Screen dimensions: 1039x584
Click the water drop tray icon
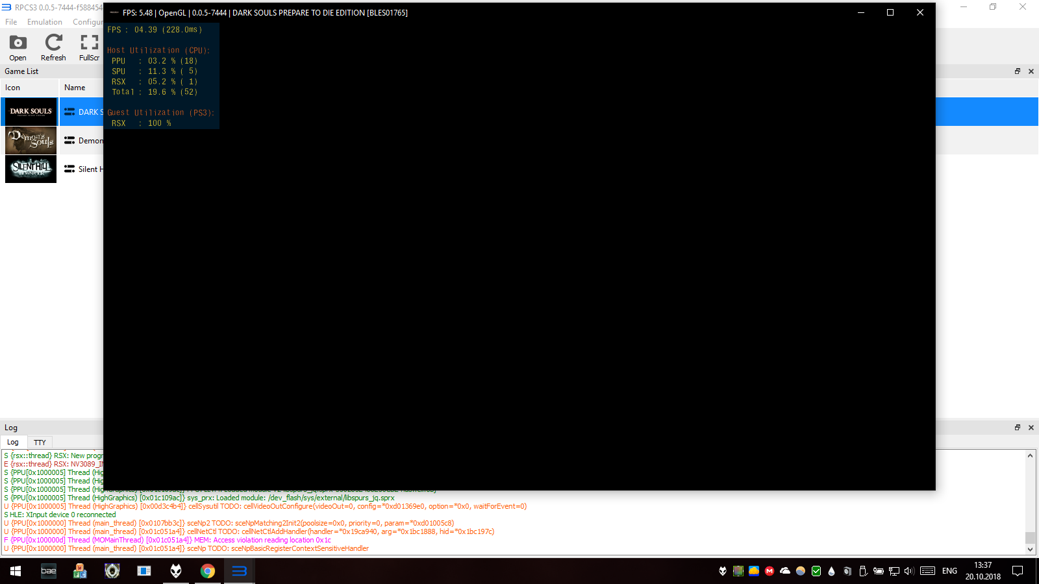832,571
